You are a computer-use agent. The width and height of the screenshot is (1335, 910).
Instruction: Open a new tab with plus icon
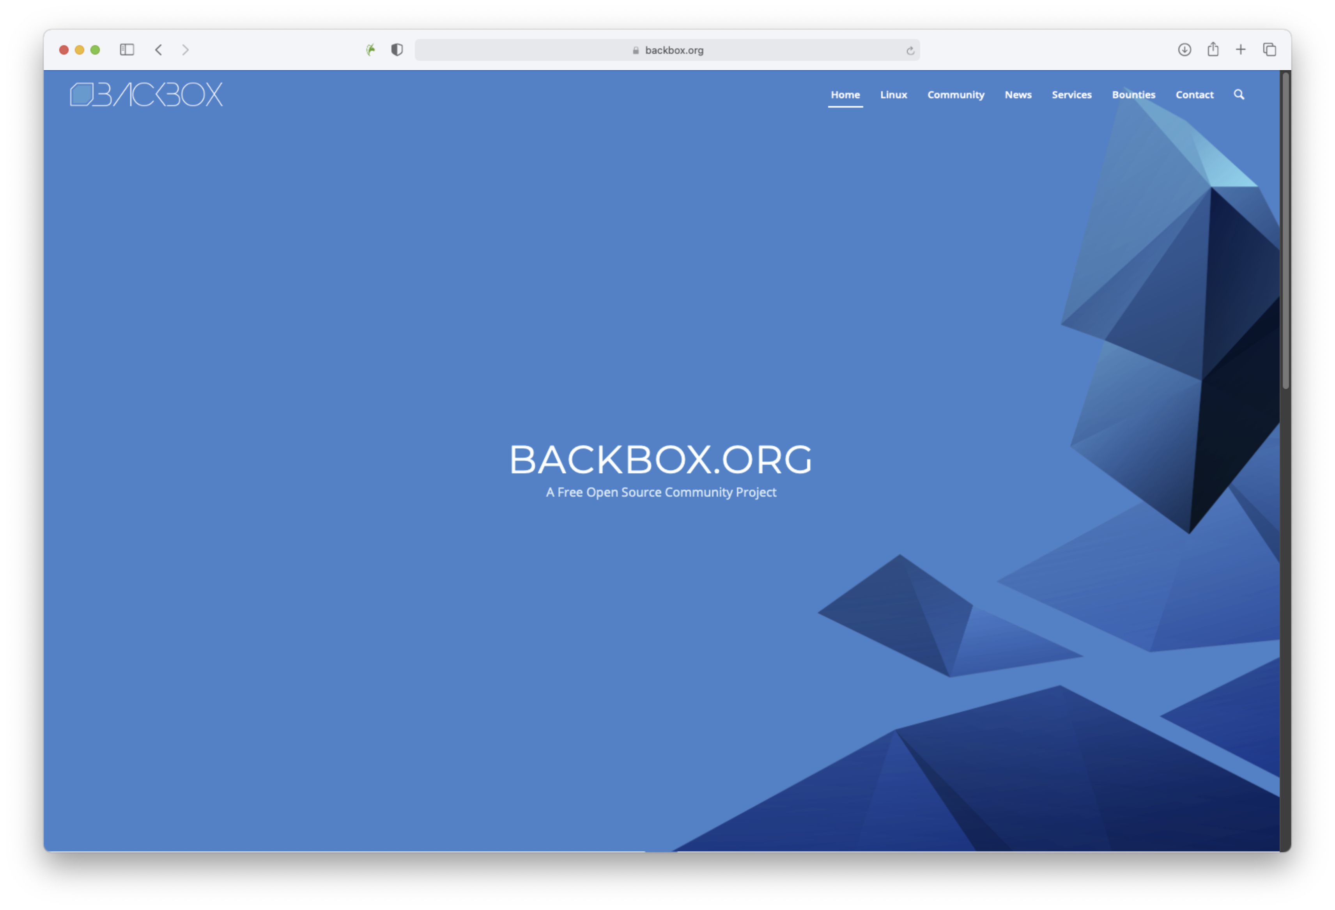(x=1241, y=50)
